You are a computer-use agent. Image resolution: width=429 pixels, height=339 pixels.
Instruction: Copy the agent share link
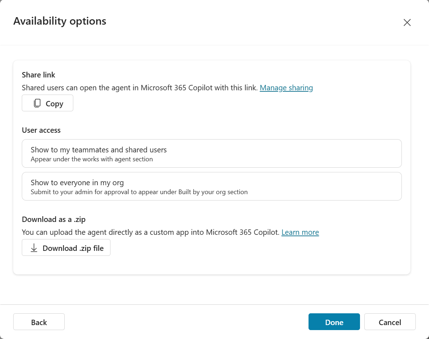[47, 103]
